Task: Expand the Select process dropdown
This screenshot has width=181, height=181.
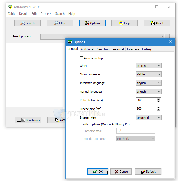Action: coord(162,37)
